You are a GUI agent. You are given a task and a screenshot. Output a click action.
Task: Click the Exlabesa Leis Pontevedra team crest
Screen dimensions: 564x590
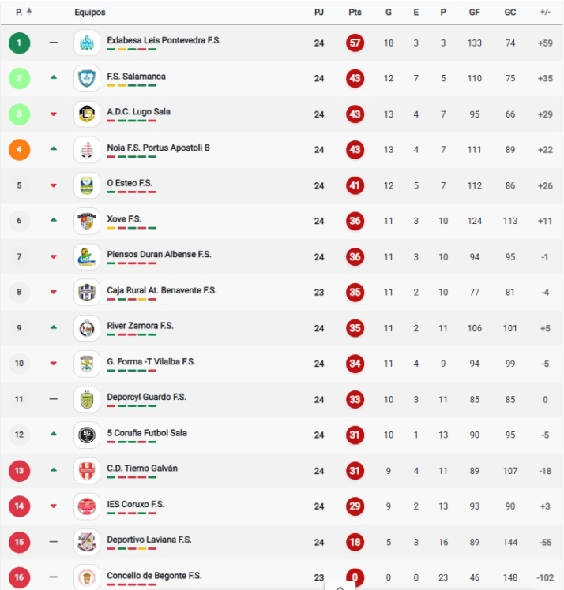87,43
